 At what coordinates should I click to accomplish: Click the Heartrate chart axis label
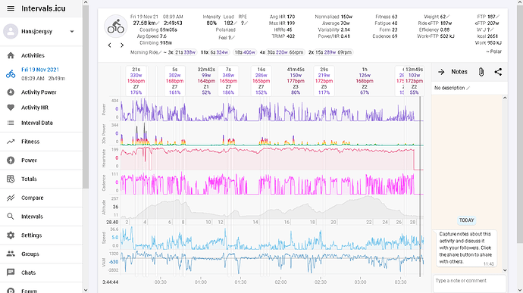coord(104,158)
